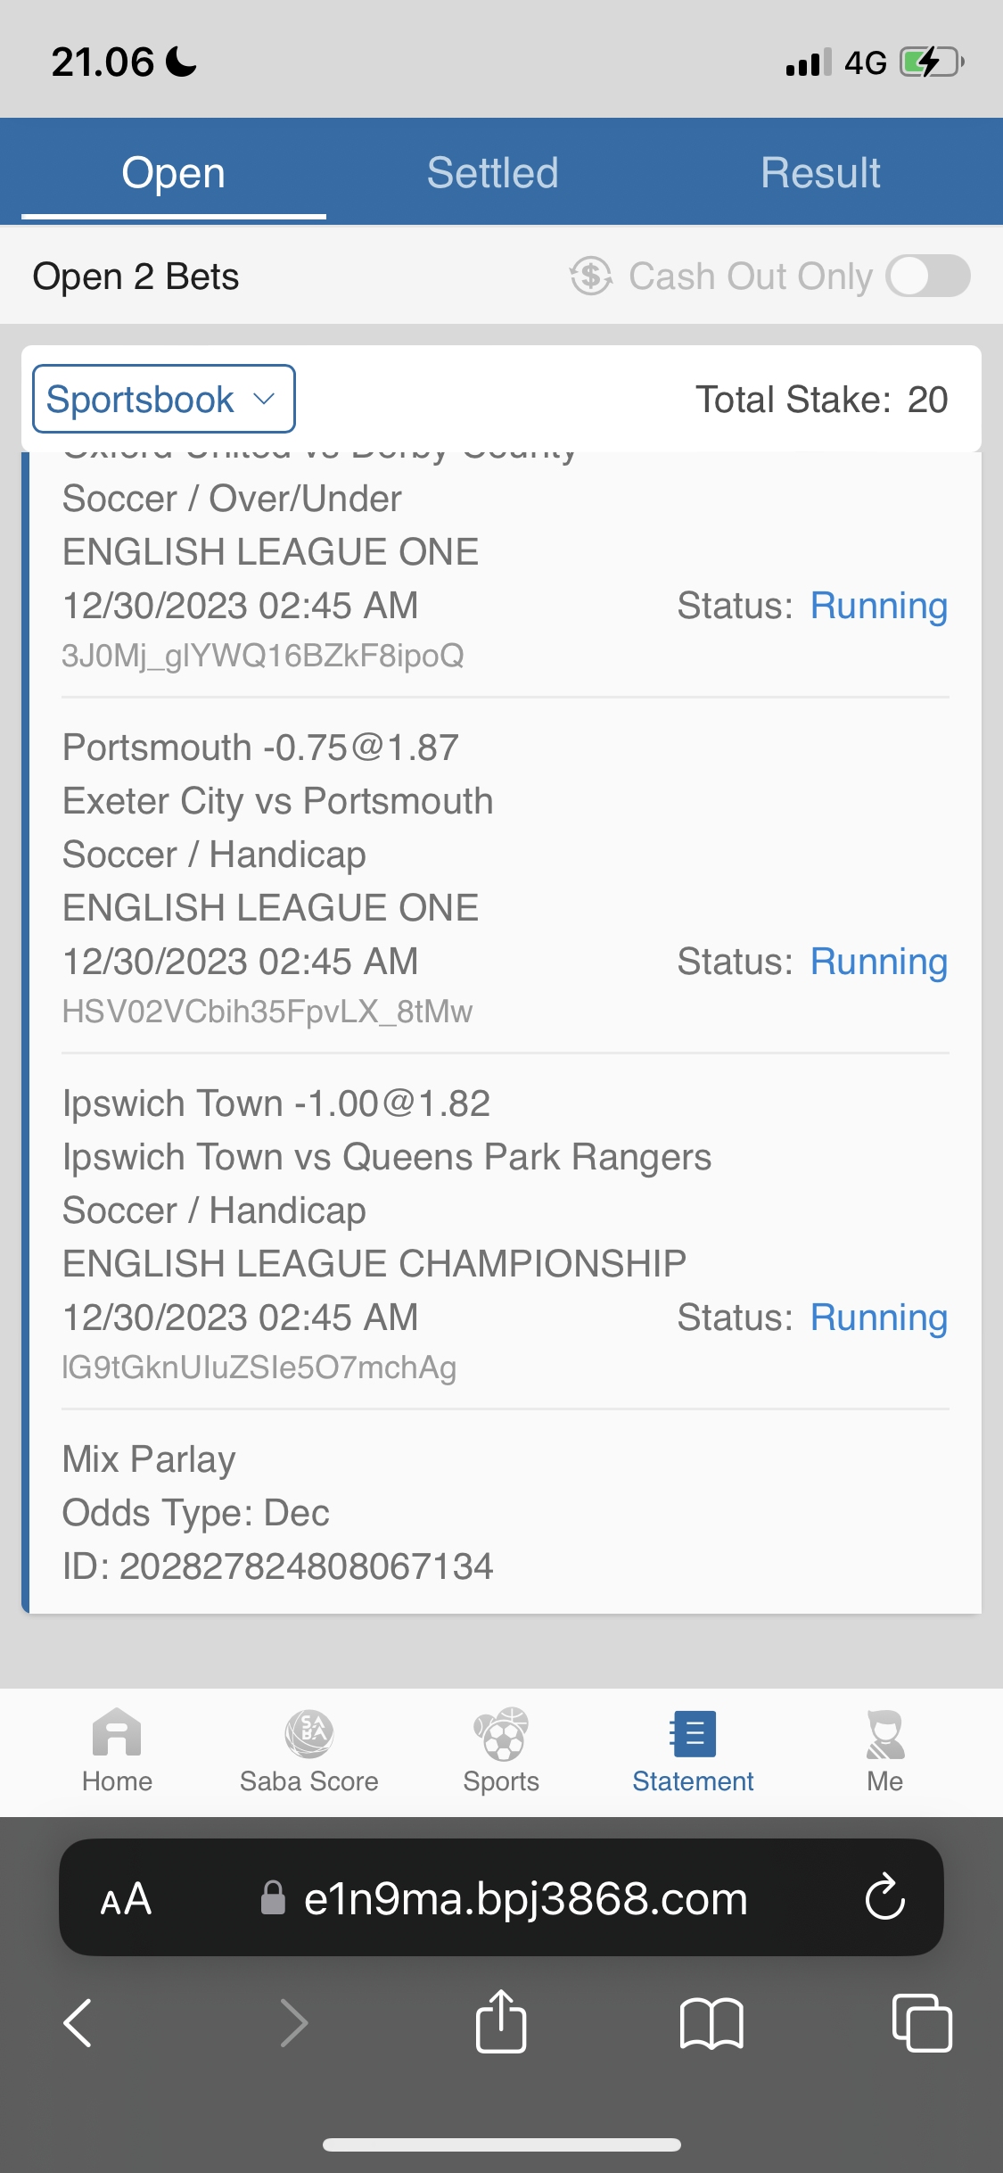The image size is (1003, 2173).
Task: Tap Running status of Ipswich Town bet
Action: (878, 1318)
